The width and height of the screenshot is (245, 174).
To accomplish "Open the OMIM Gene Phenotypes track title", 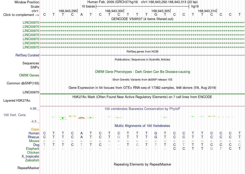I will (142, 72).
